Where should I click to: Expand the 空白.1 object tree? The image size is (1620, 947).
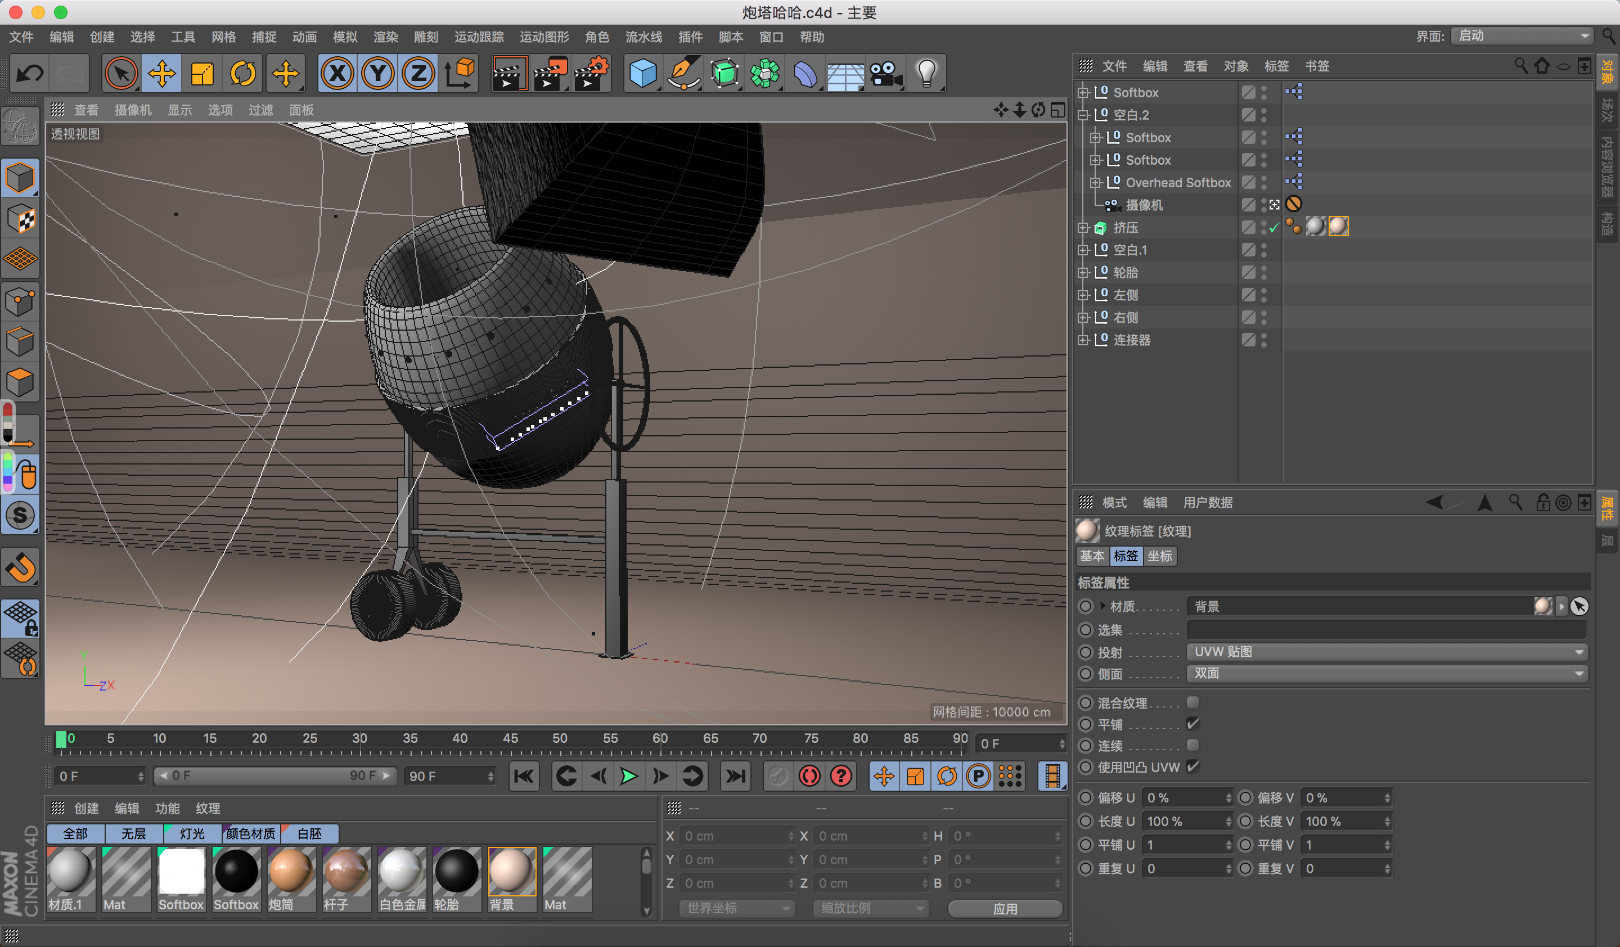(x=1083, y=250)
